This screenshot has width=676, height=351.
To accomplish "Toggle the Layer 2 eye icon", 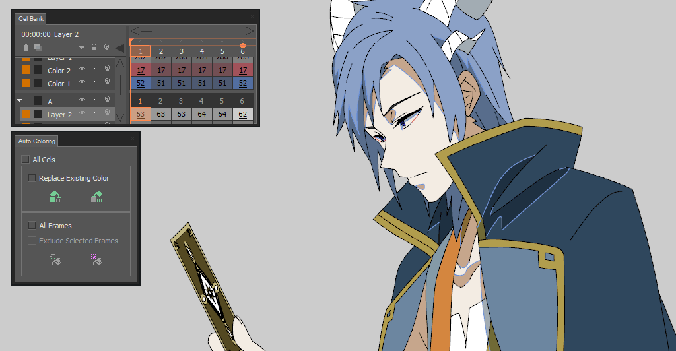I will [82, 113].
